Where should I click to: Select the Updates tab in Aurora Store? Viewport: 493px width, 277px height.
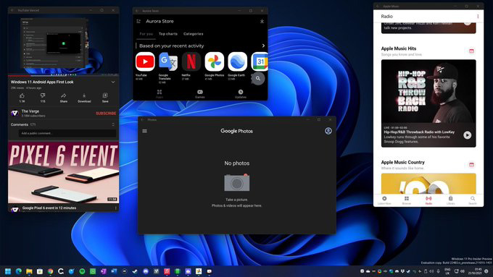coord(241,94)
